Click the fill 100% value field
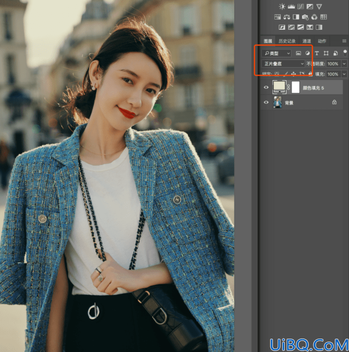 [x=333, y=74]
